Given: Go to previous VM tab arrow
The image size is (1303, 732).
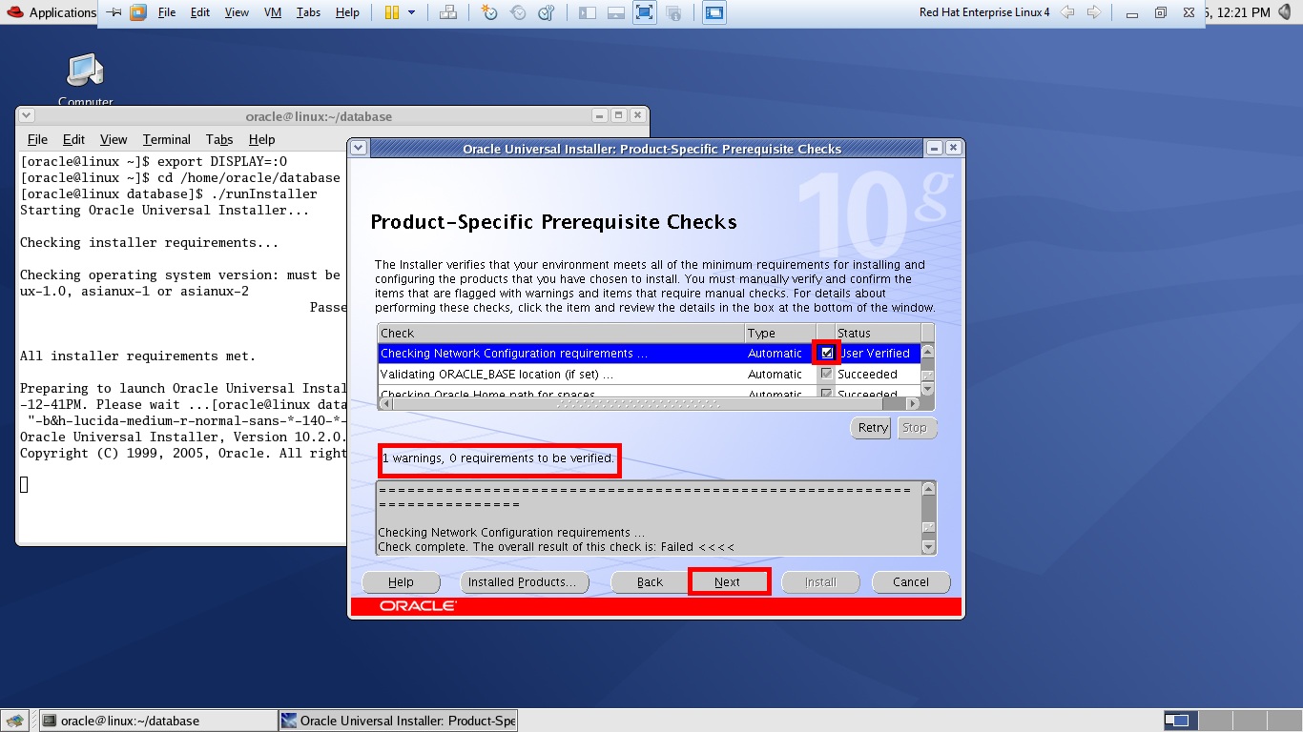Looking at the screenshot, I should (1067, 12).
